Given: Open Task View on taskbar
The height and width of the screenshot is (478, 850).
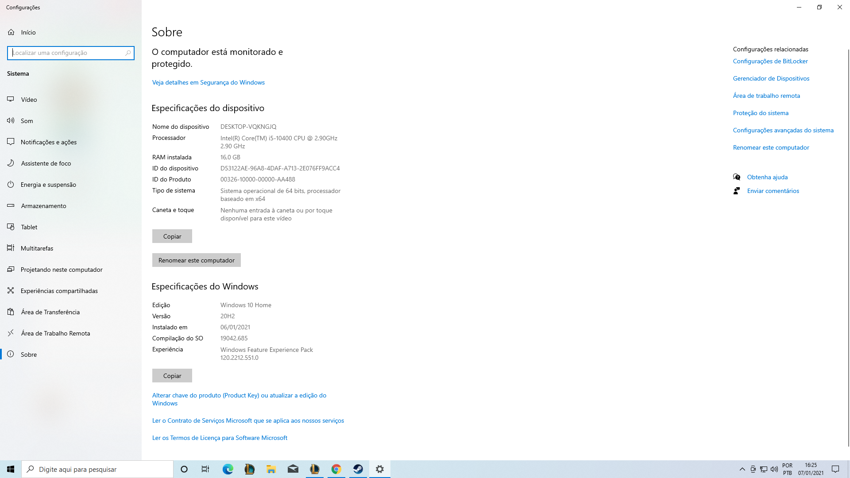Looking at the screenshot, I should tap(205, 469).
